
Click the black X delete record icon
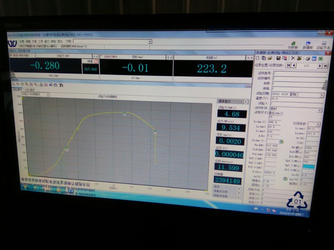pos(293,58)
